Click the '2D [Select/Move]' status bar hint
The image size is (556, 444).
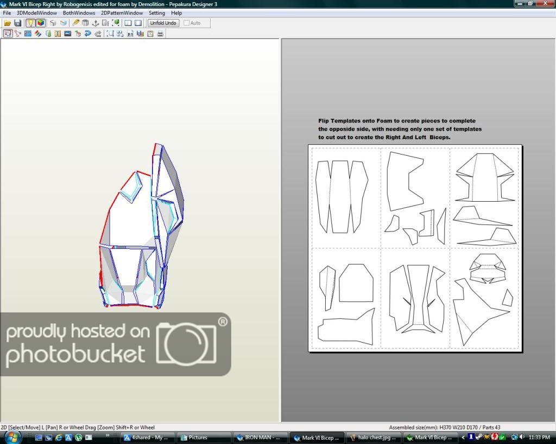(78, 427)
